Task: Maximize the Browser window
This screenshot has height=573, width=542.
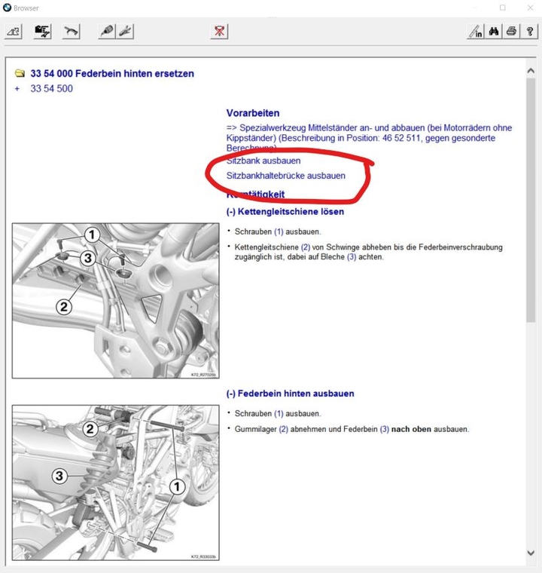Action: pyautogui.click(x=503, y=8)
